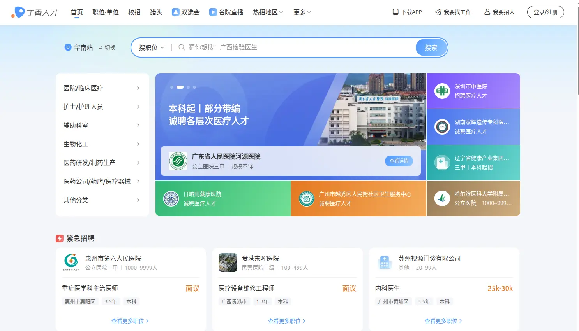The width and height of the screenshot is (579, 331).
Task: Open the 医疗设备维修工程师 job title
Action: [247, 288]
